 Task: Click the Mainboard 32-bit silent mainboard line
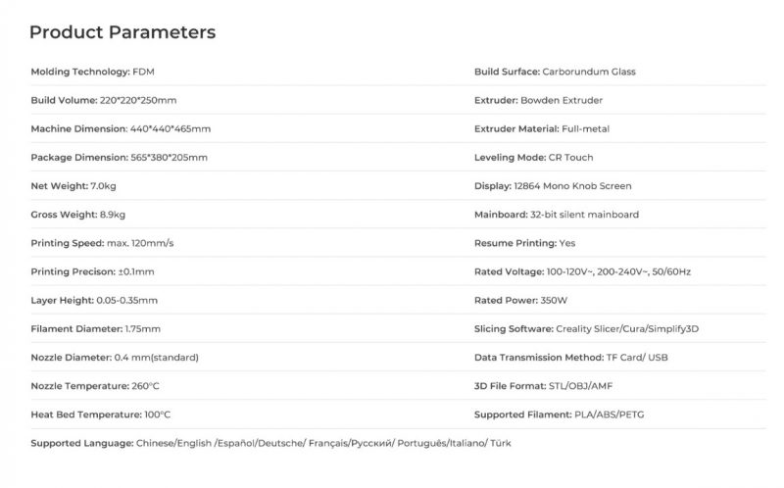tap(557, 215)
